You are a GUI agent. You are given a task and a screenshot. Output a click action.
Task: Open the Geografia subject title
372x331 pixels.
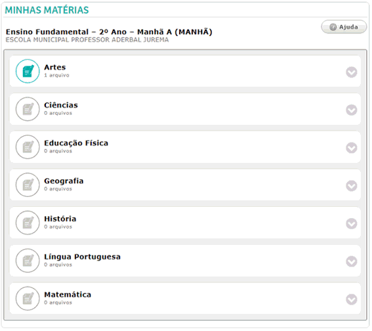(x=64, y=181)
